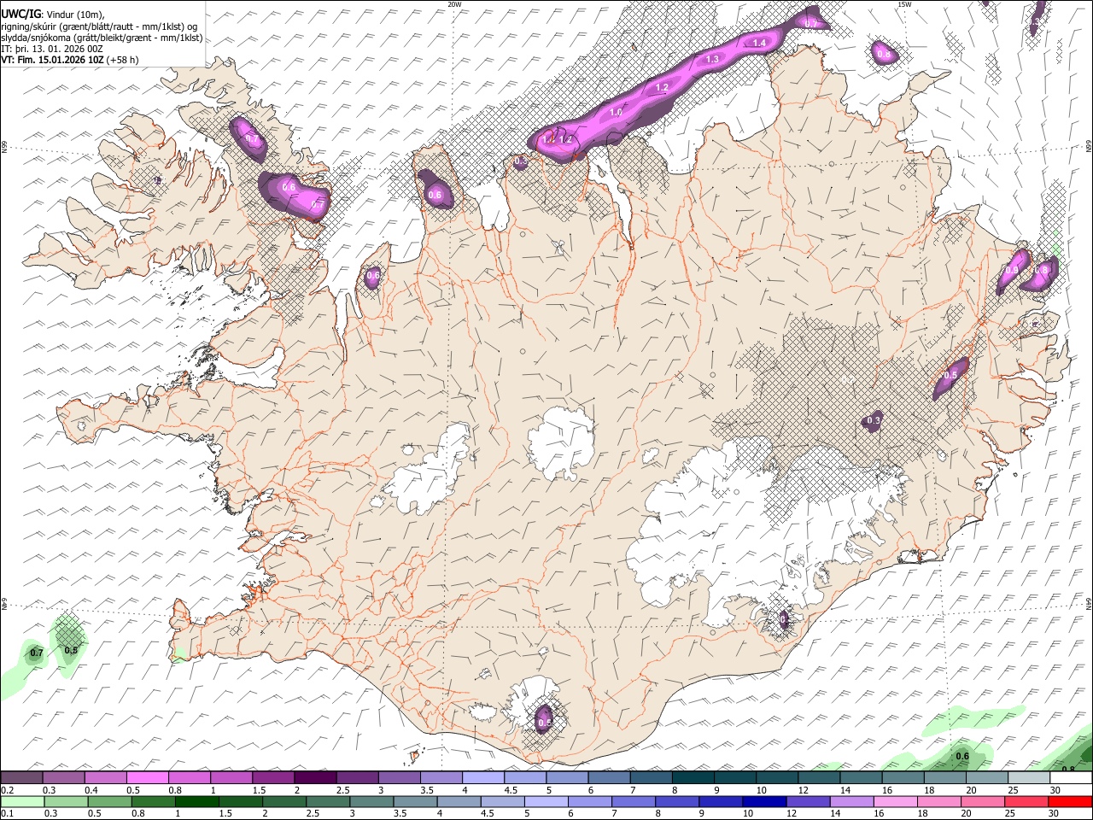The image size is (1093, 820).
Task: Click the 'IT: þri. 13. 01. 2026 00Z' line
Action: (52, 49)
